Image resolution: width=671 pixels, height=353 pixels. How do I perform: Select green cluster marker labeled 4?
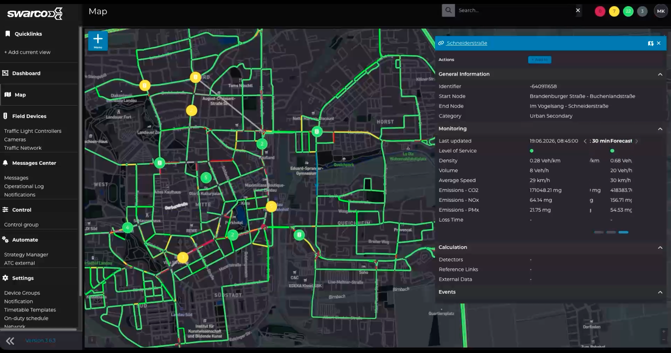pos(128,227)
